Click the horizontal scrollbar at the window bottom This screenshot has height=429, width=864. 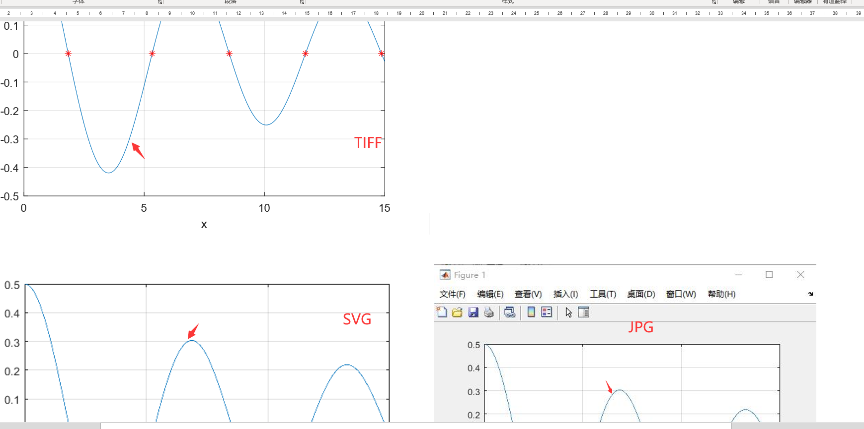(x=416, y=426)
